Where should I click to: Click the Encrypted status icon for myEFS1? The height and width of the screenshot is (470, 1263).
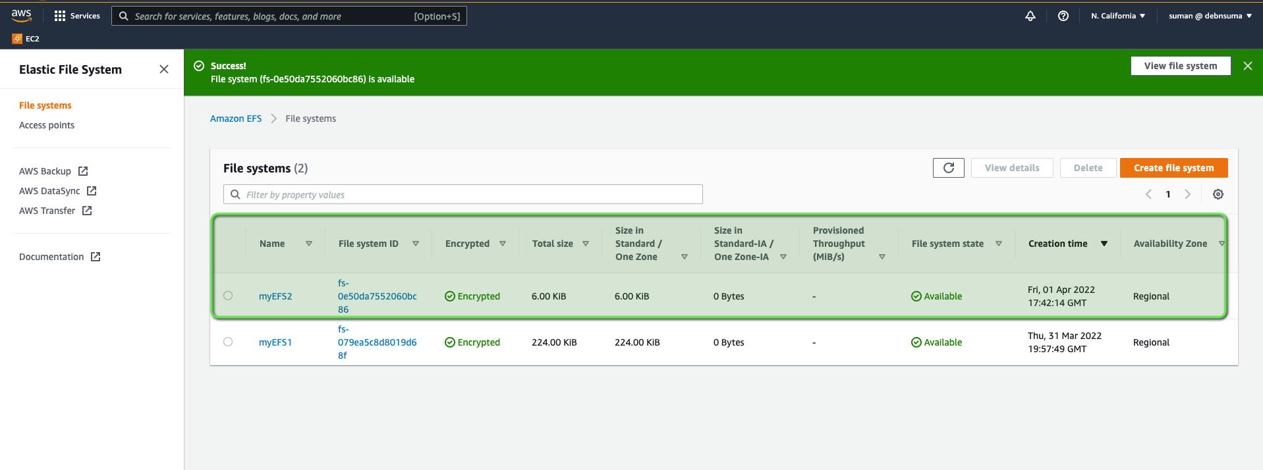(x=450, y=342)
